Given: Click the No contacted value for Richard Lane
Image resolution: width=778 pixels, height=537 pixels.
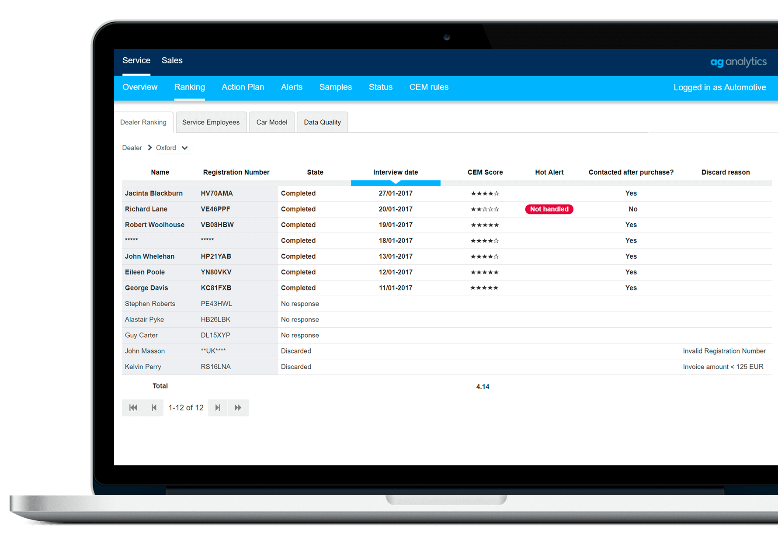Looking at the screenshot, I should click(633, 209).
